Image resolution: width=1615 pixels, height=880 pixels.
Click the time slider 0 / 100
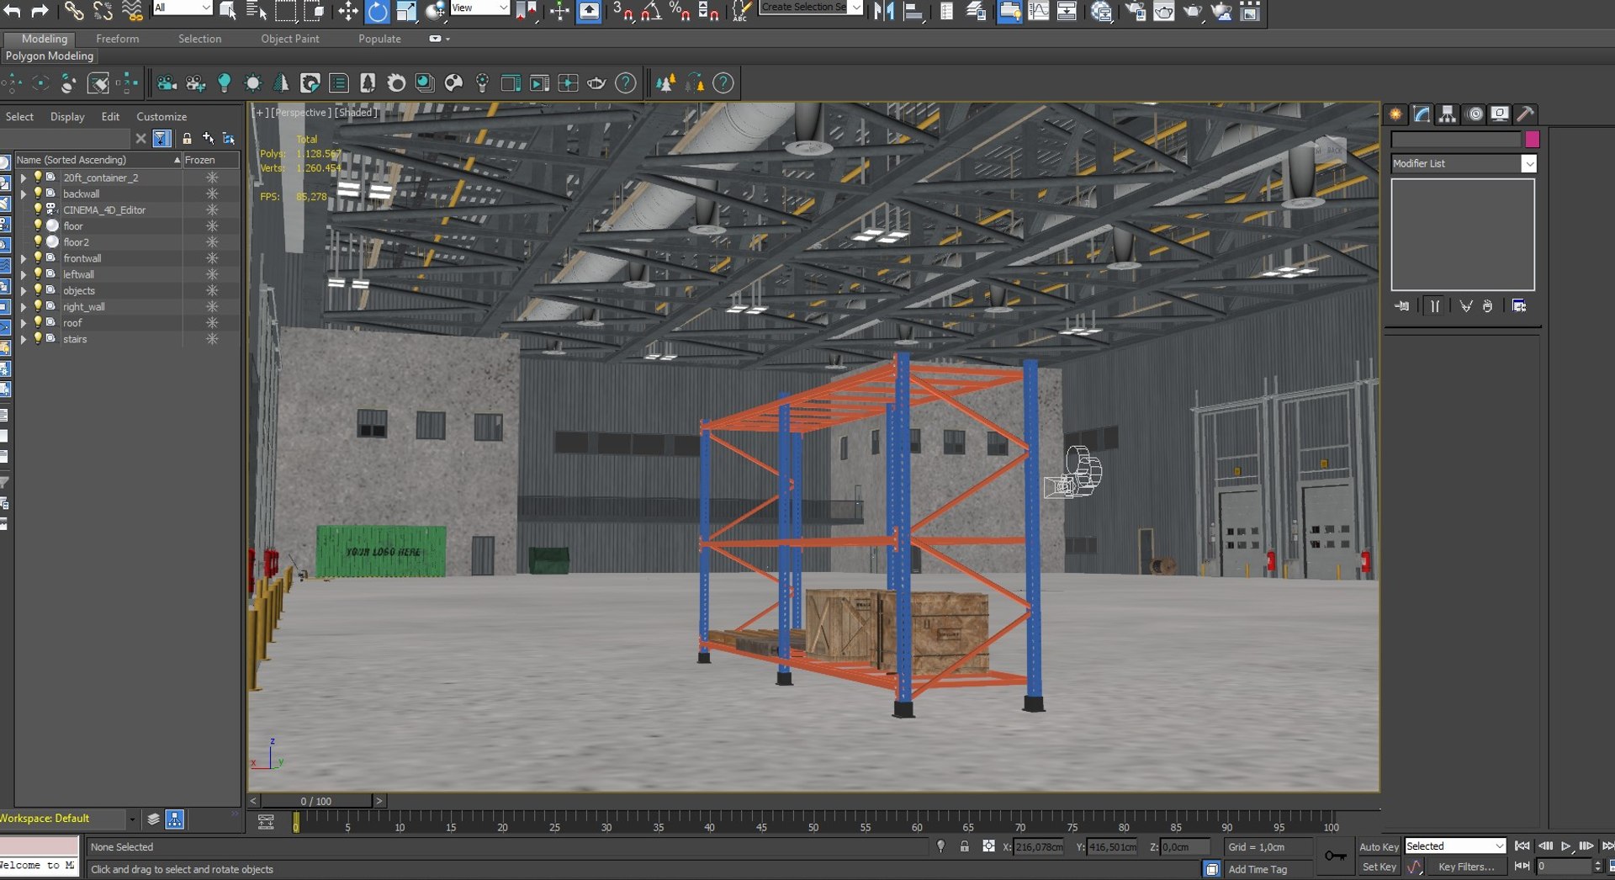coord(316,801)
